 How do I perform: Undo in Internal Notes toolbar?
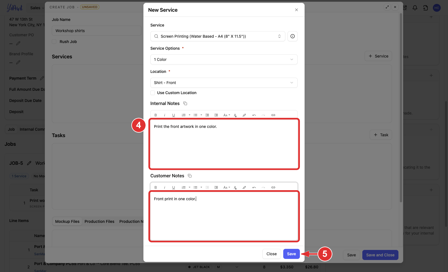click(x=254, y=115)
